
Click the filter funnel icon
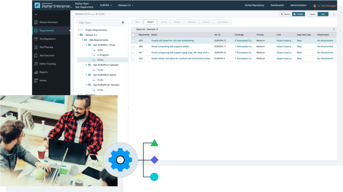tap(123, 23)
